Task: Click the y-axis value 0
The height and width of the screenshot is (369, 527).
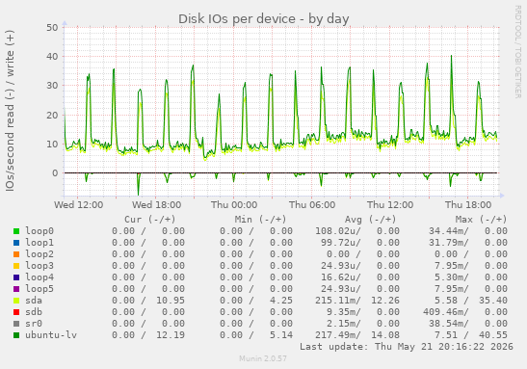Action: tap(56, 173)
